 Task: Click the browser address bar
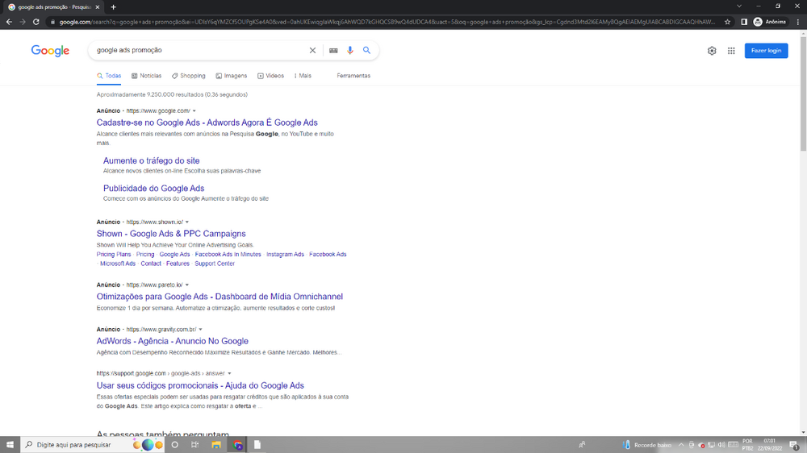click(x=386, y=22)
